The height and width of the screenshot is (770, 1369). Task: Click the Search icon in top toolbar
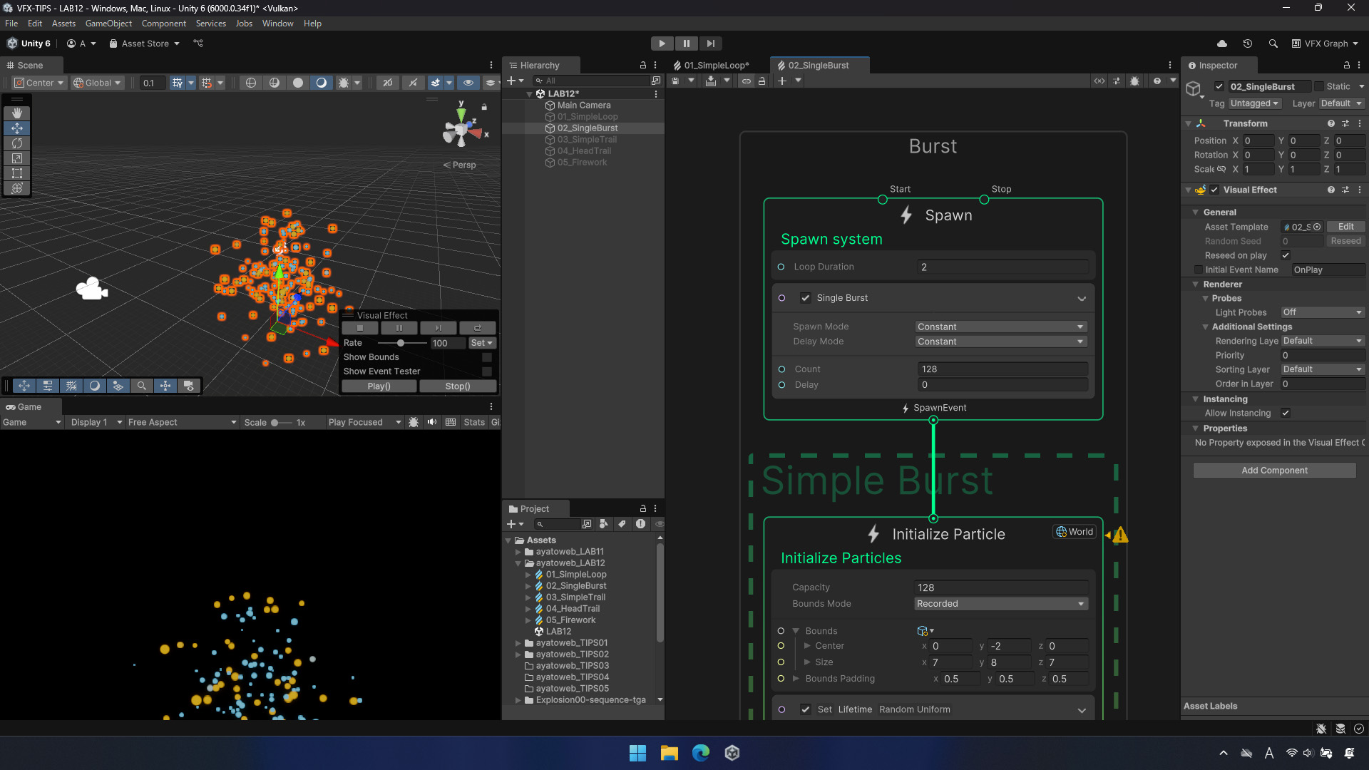(1273, 43)
